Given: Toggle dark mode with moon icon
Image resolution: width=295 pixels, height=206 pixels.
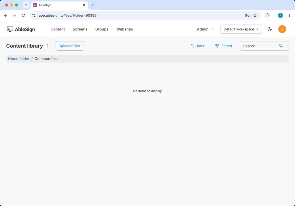Looking at the screenshot, I should (269, 29).
